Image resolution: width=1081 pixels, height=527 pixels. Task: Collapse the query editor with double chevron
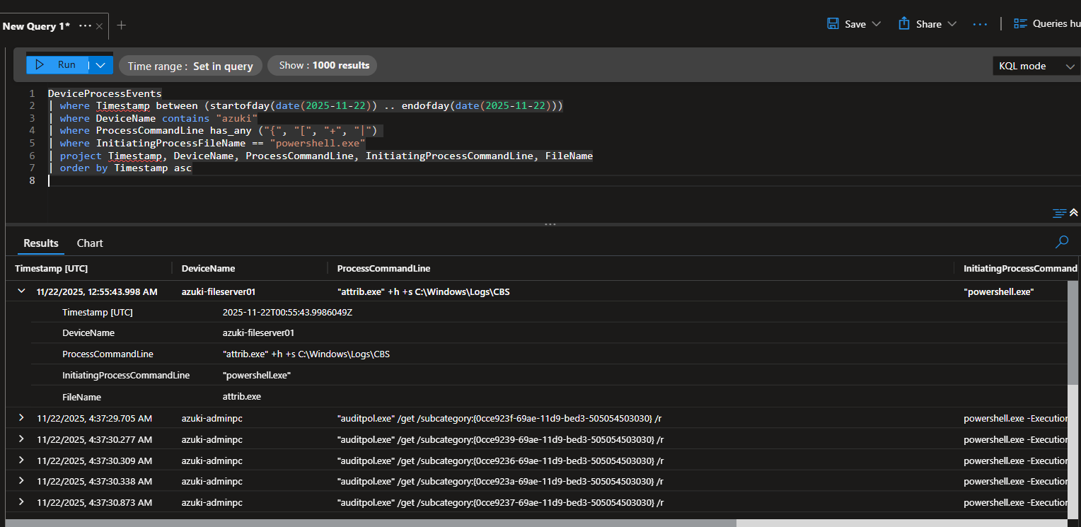(1074, 212)
